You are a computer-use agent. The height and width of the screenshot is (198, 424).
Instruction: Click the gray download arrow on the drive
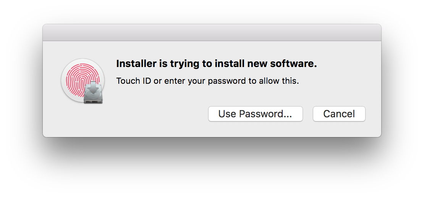(92, 89)
